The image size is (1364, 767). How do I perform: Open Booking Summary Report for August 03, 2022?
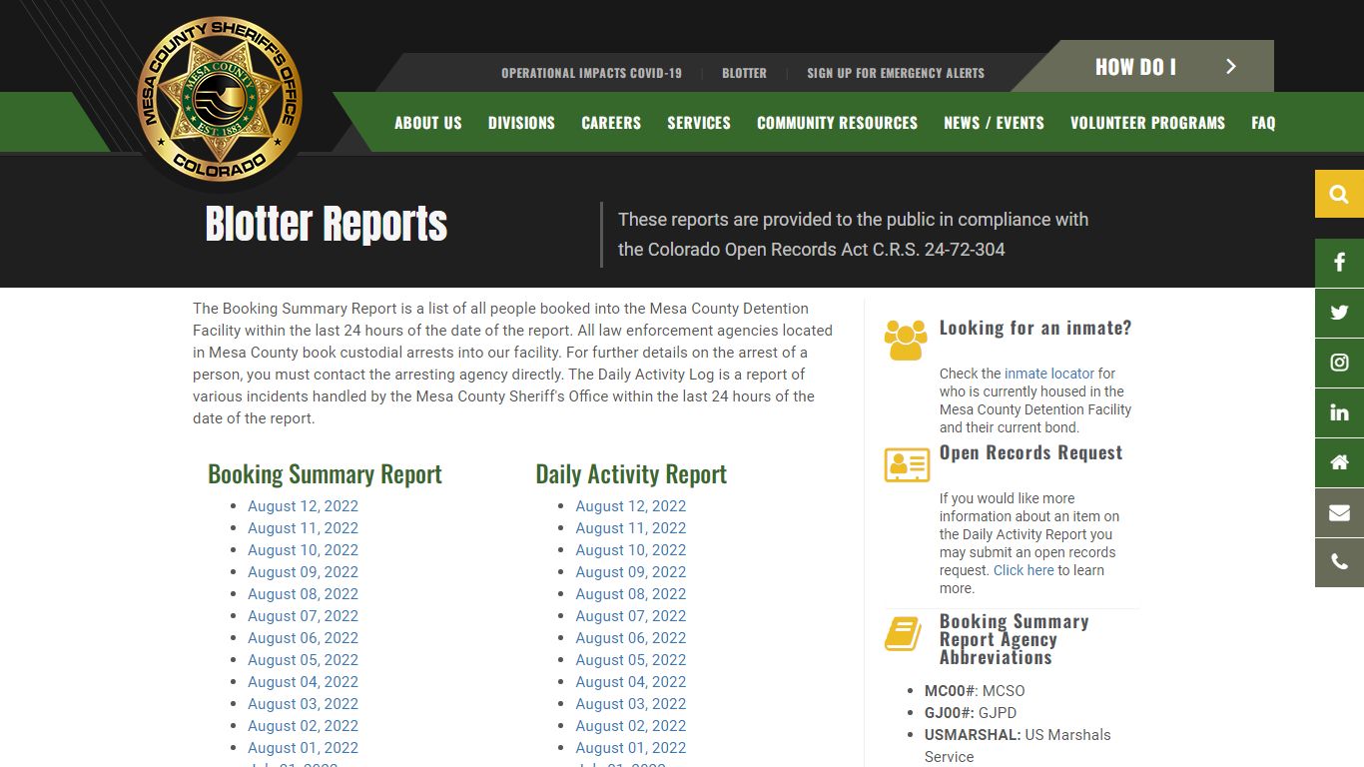(x=303, y=704)
